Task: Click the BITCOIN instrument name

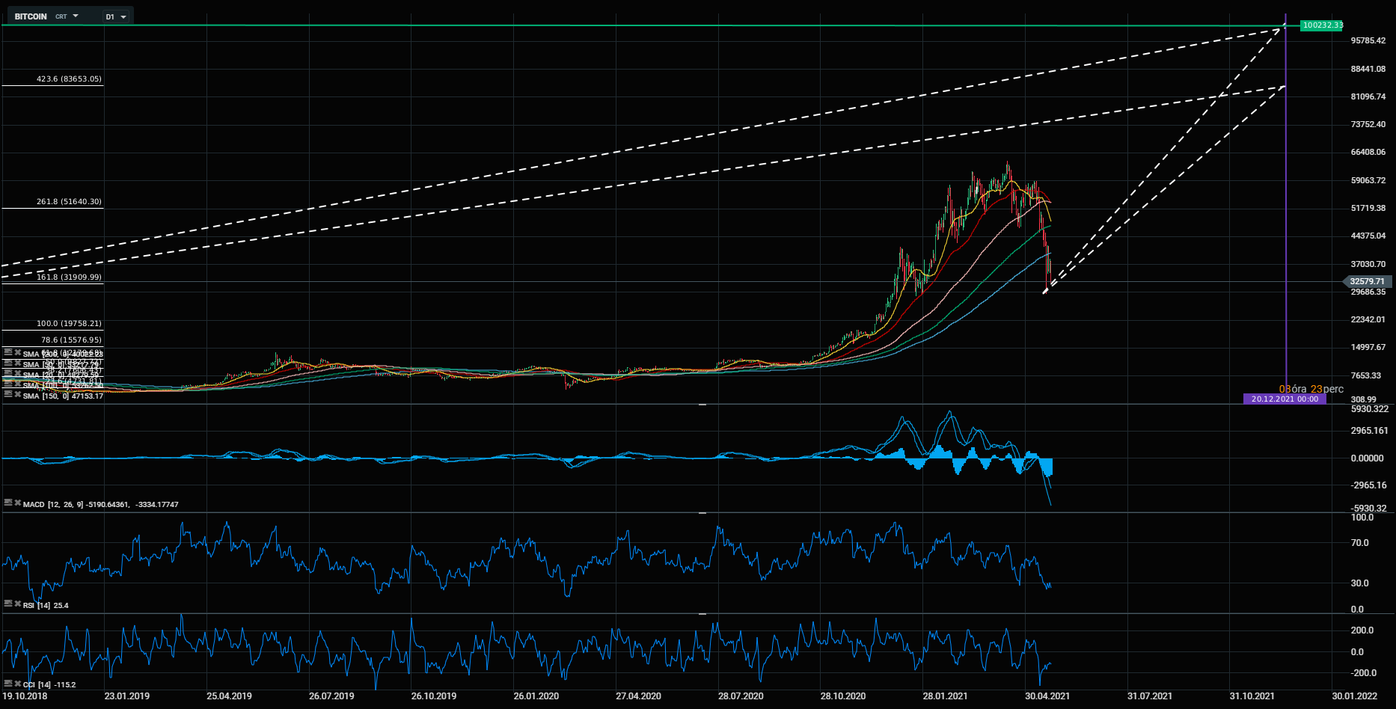Action: pos(31,16)
